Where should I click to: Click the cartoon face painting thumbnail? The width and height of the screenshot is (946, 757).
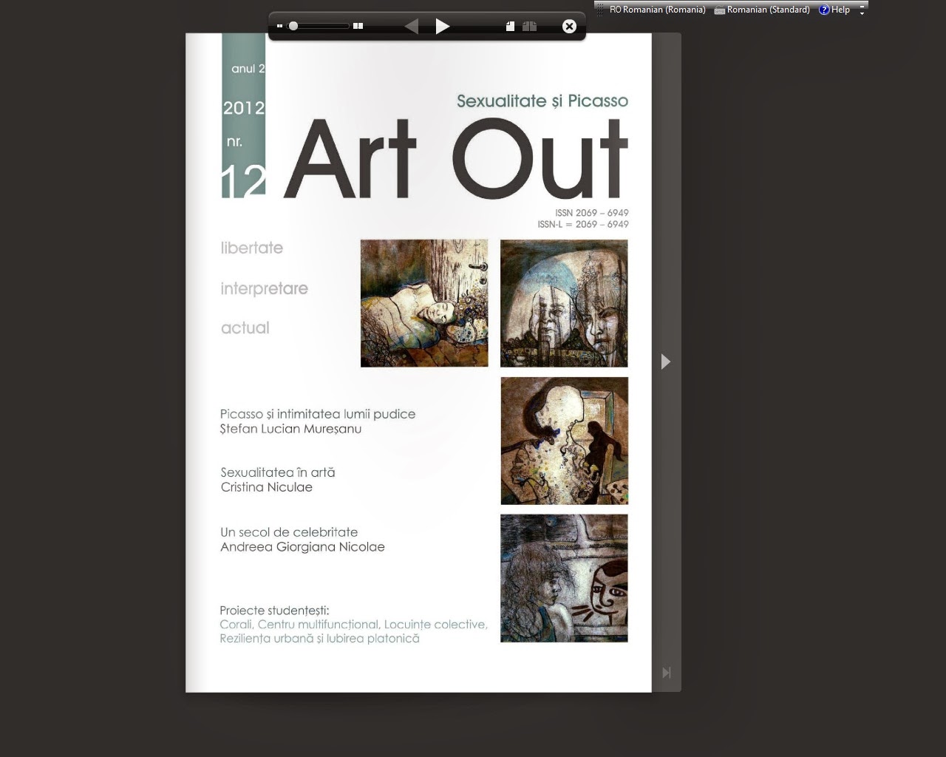coord(564,578)
